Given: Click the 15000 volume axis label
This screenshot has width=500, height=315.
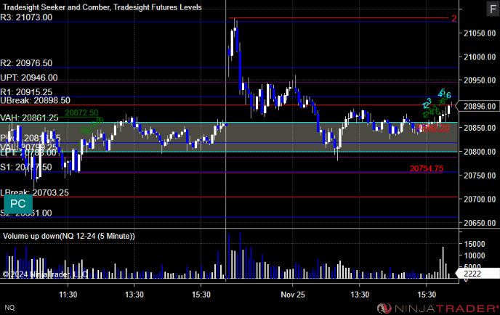Looking at the screenshot, I should click(475, 244).
